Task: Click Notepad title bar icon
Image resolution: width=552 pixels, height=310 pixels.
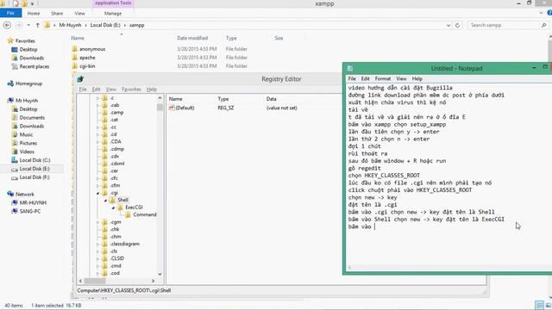Action: coord(350,69)
